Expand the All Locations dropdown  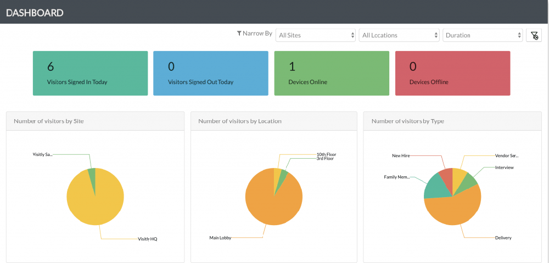tap(399, 35)
